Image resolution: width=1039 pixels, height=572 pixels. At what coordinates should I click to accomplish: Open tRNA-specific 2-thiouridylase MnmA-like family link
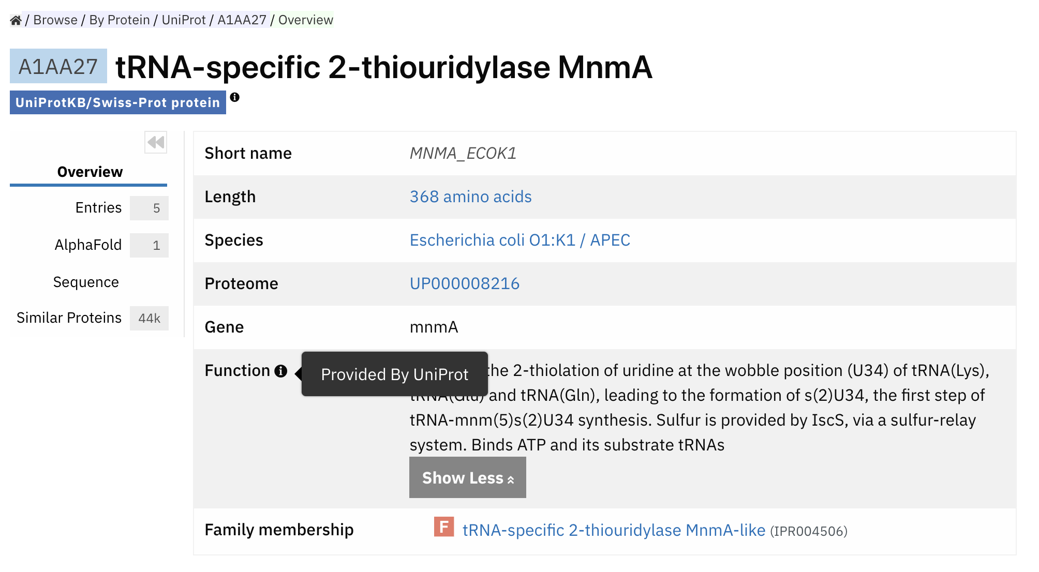click(x=614, y=530)
